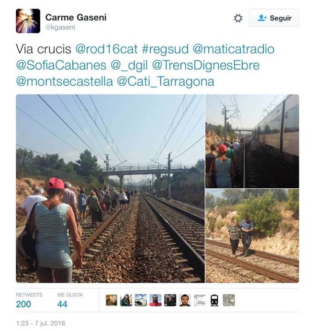Open first liker avatar in row
The width and height of the screenshot is (313, 331).
point(112,300)
